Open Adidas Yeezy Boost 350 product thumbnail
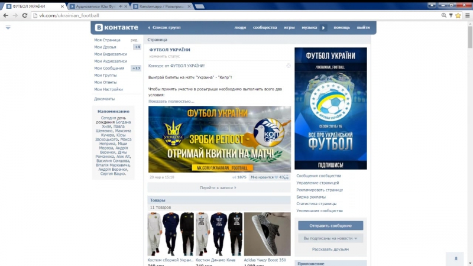 tap(267, 234)
